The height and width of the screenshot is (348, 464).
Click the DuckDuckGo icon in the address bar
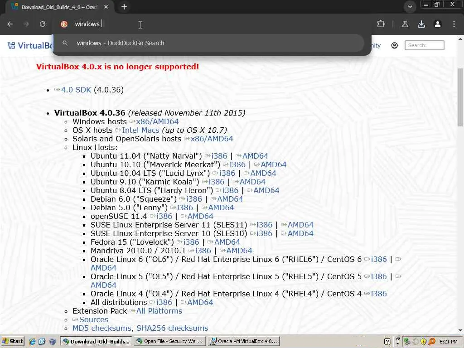tap(64, 24)
